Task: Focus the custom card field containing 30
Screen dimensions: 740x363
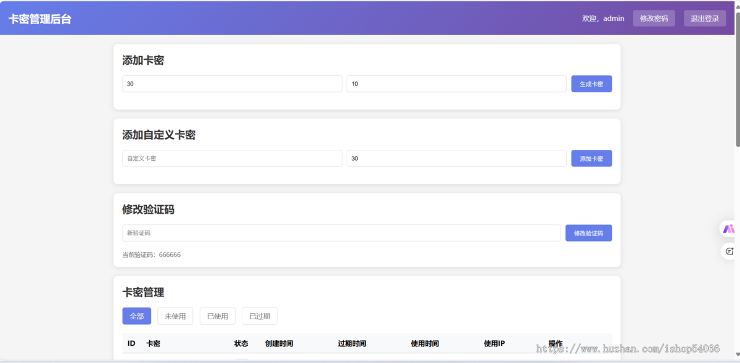Action: pyautogui.click(x=456, y=158)
